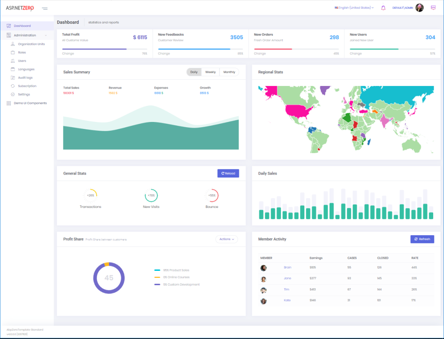Select the Organization Units icon
Viewport: 444px width, 339px height.
click(13, 44)
